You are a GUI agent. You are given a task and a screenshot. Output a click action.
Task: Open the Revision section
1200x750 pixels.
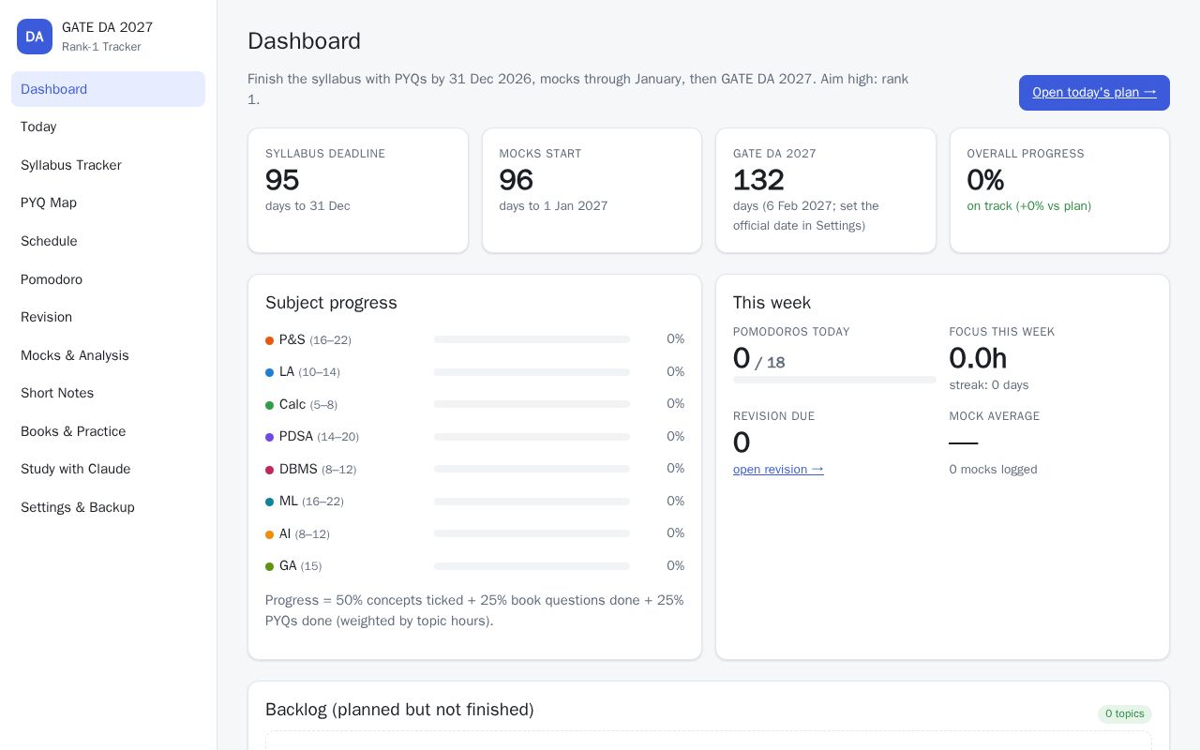click(x=108, y=317)
